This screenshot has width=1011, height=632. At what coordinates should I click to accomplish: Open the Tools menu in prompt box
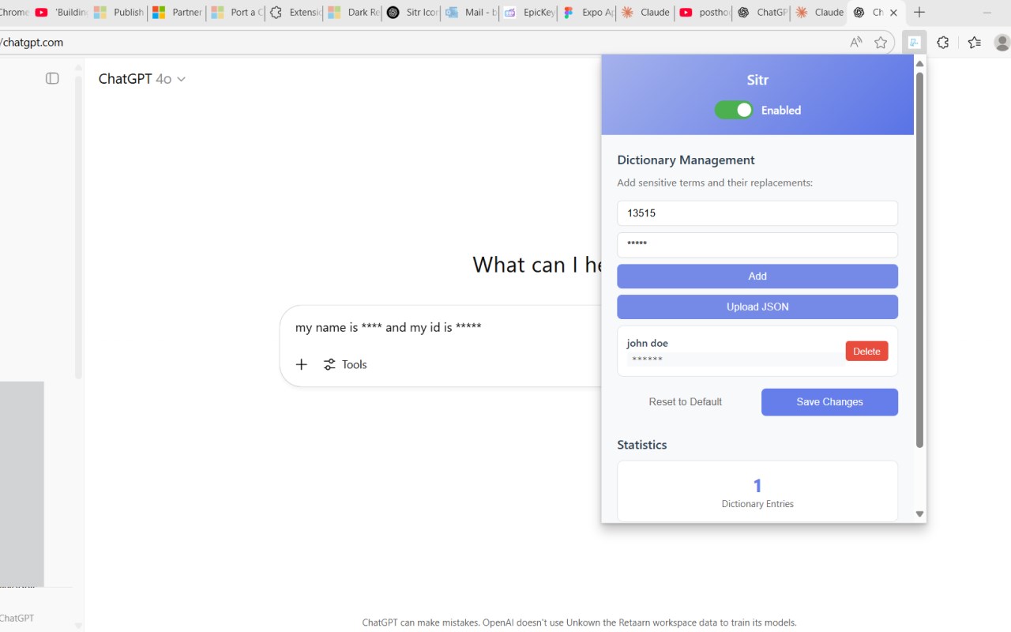tap(345, 364)
